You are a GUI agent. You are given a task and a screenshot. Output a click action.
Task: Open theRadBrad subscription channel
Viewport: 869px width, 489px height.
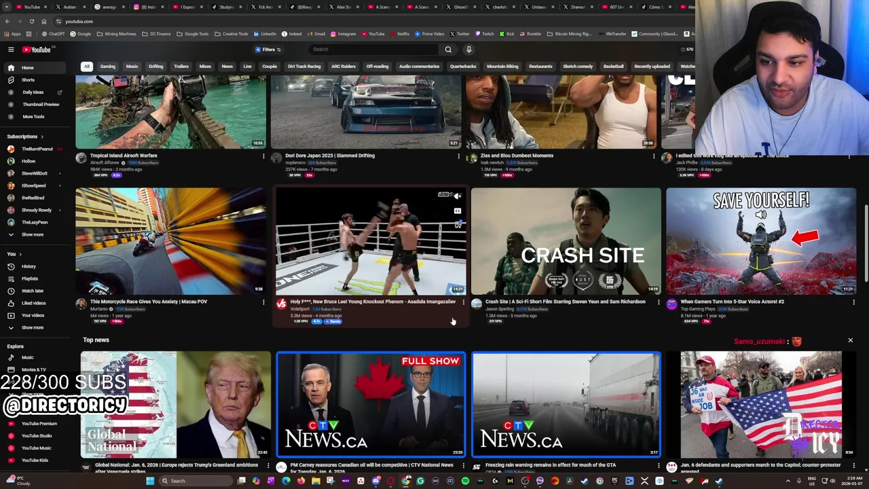point(34,198)
